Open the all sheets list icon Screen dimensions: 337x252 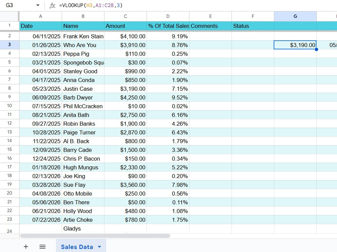coord(42,247)
